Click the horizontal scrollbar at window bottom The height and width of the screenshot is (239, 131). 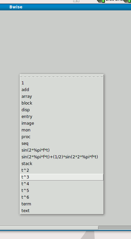click(x=49, y=228)
